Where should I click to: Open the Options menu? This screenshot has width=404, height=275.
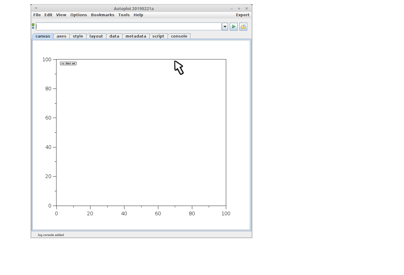coord(79,15)
